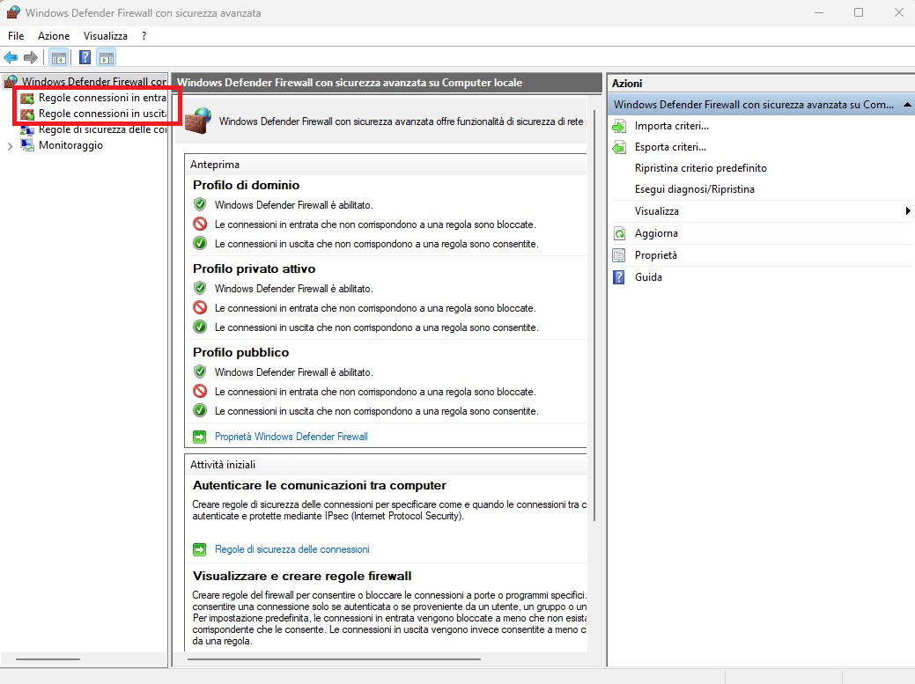
Task: Open the File menu
Action: pos(16,36)
